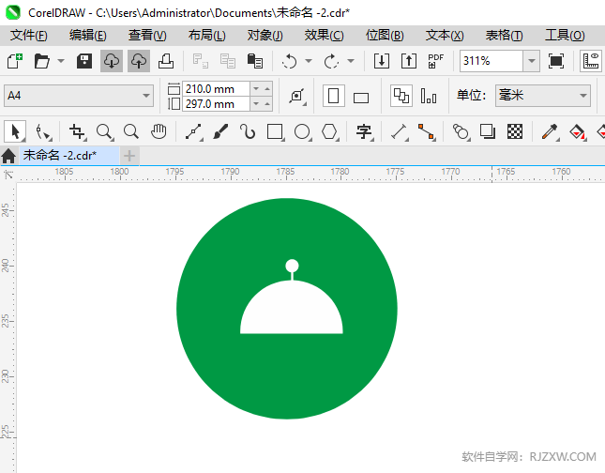
Task: Click the page width 210.0 mm field
Action: point(216,89)
